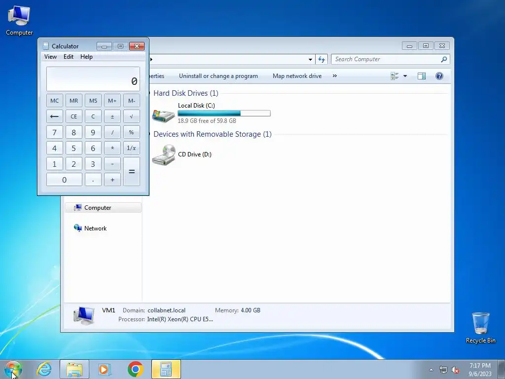Click the C clear key in Calculator
505x379 pixels.
(93, 116)
